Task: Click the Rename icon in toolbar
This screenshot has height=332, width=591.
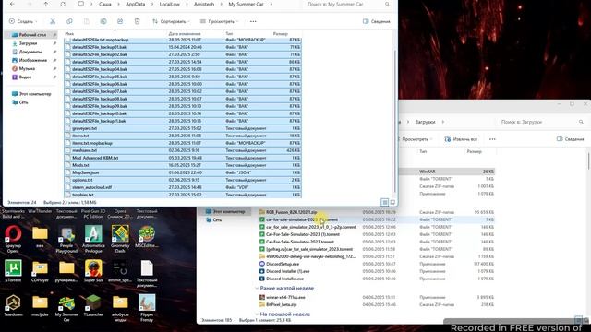Action: (x=103, y=21)
